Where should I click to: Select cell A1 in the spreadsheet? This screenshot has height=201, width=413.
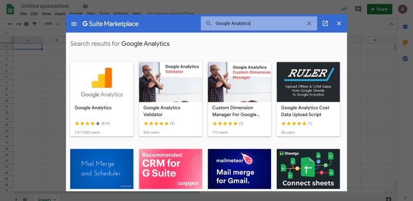pos(27,46)
